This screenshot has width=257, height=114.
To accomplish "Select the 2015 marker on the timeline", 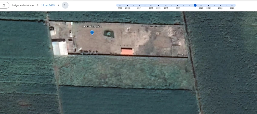I will [x=158, y=5].
